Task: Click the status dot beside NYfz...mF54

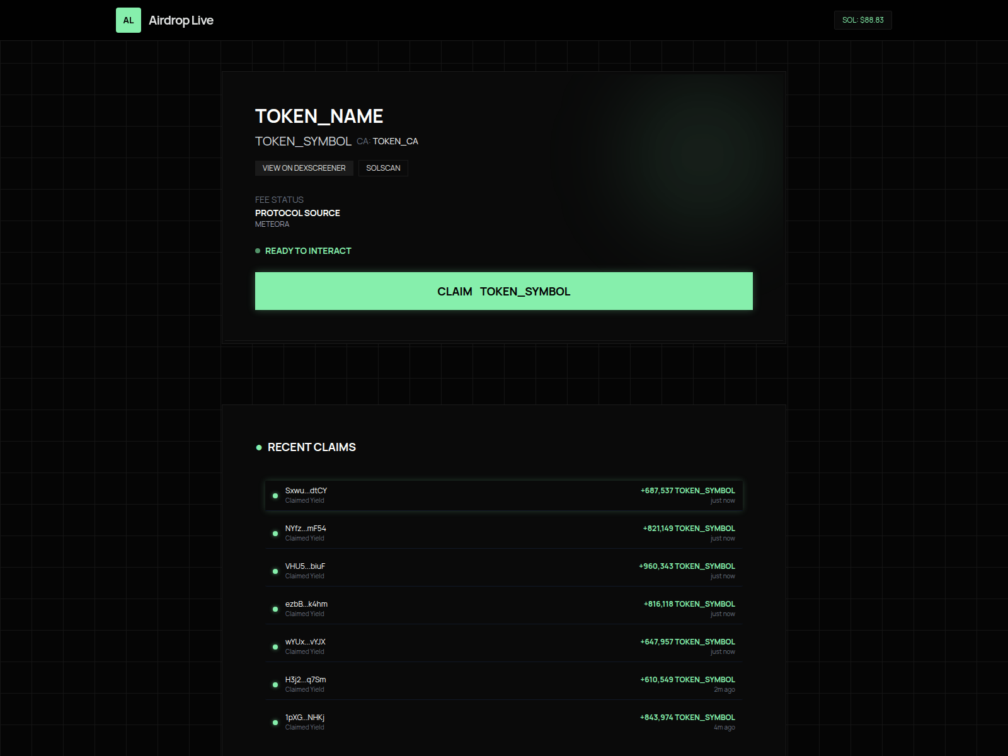Action: coord(275,534)
